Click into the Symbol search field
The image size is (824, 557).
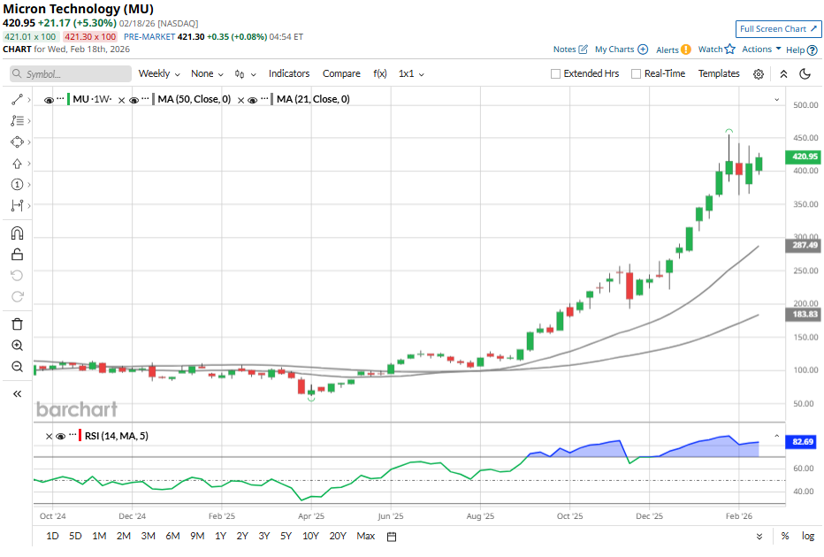coord(71,74)
